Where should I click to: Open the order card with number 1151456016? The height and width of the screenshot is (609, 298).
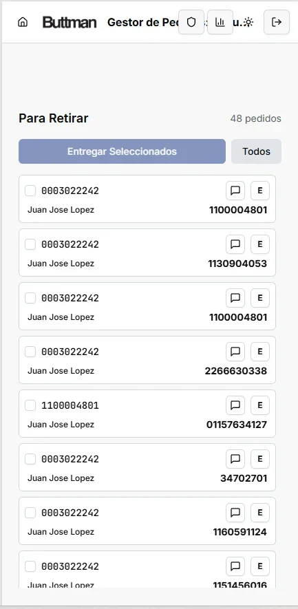[x=147, y=569]
